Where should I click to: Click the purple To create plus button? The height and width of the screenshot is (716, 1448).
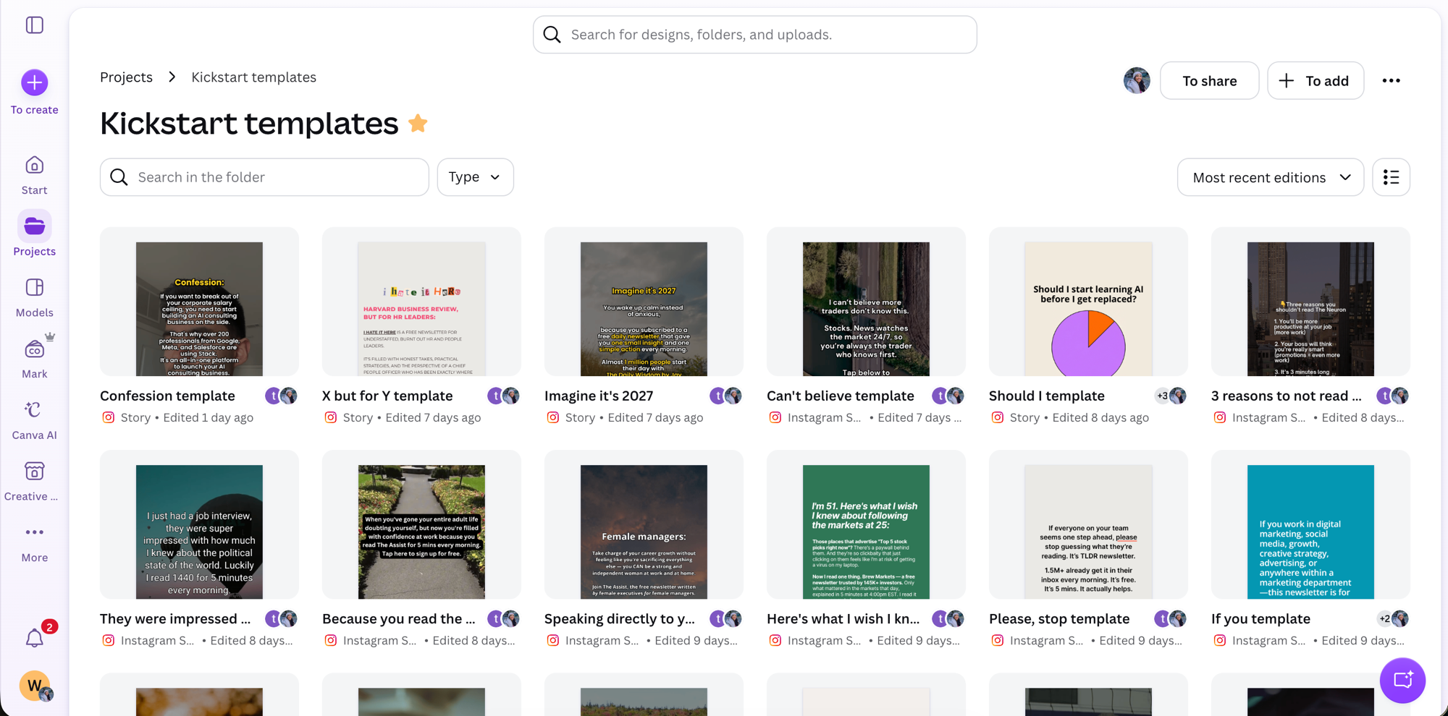34,82
